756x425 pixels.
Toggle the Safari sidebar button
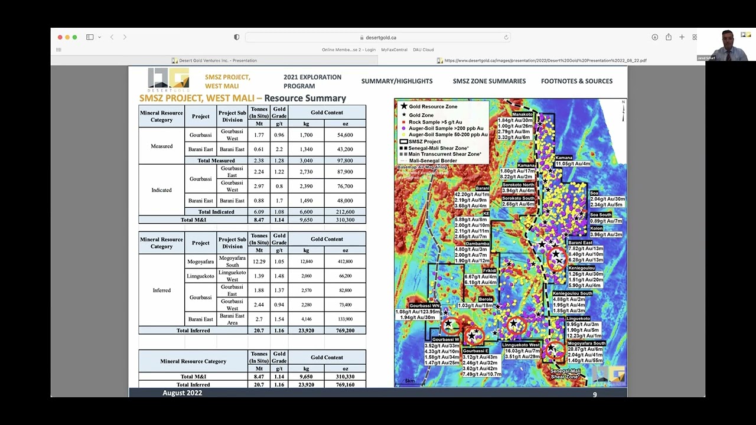(90, 37)
